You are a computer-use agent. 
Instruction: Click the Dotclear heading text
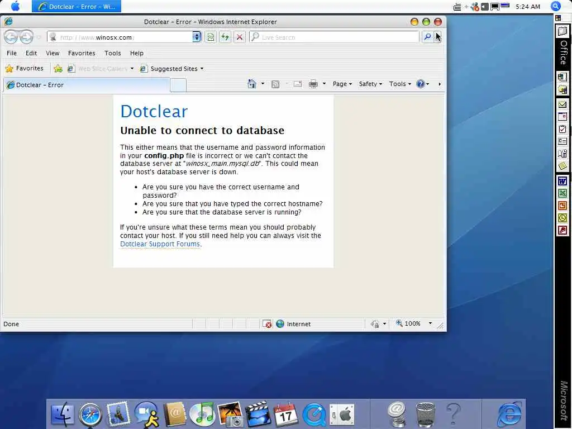click(154, 111)
